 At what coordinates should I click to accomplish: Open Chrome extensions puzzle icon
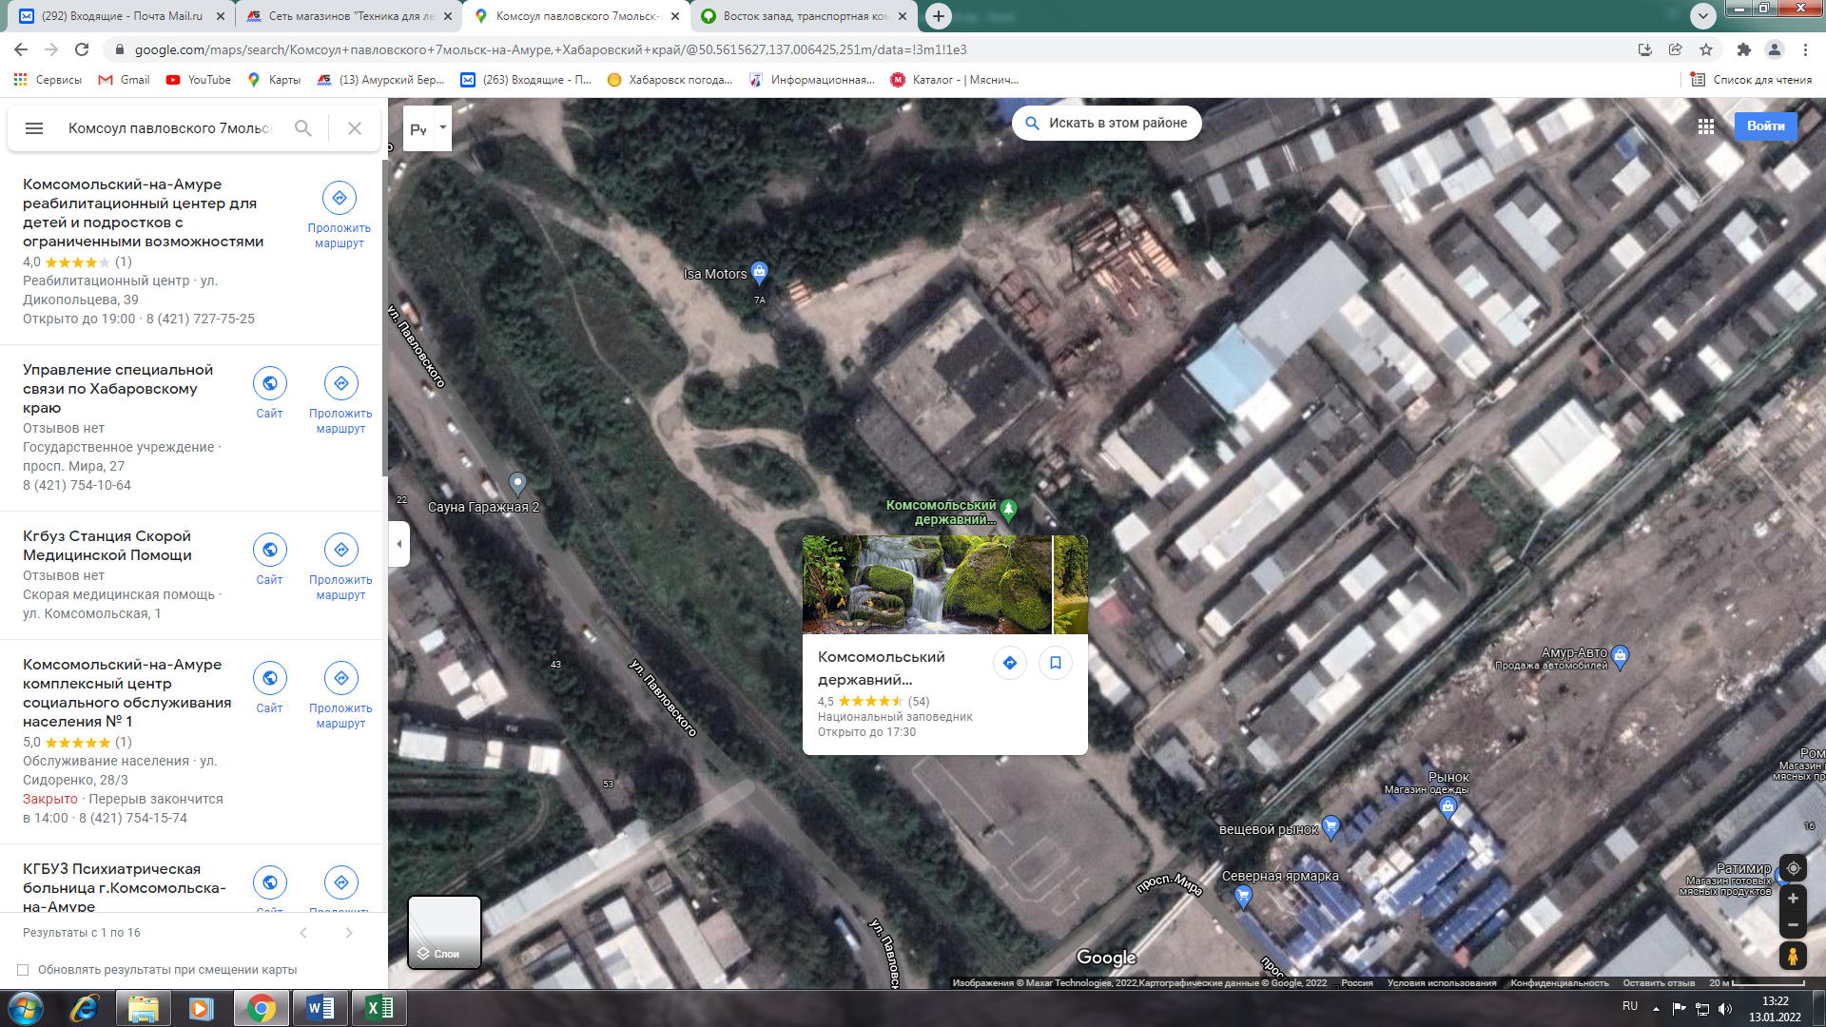(x=1743, y=49)
